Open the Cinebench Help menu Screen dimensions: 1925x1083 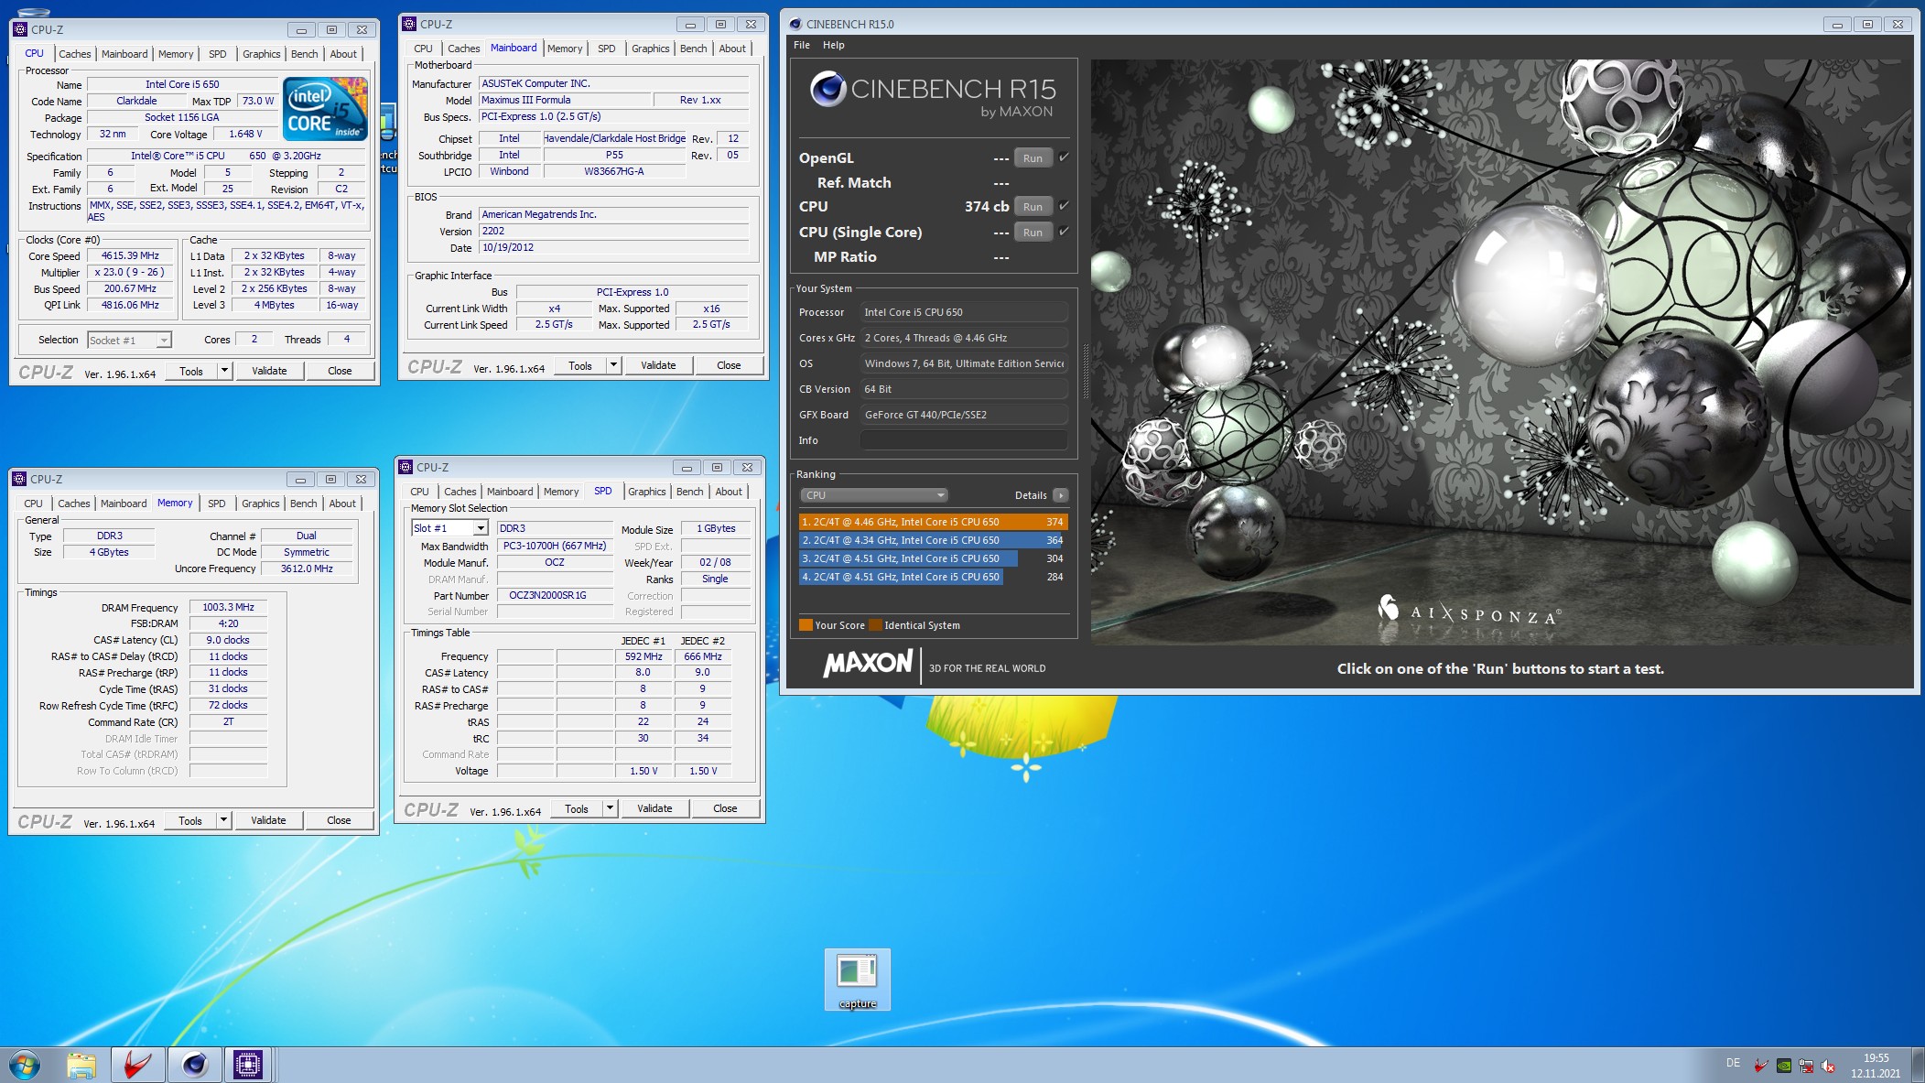(x=833, y=45)
